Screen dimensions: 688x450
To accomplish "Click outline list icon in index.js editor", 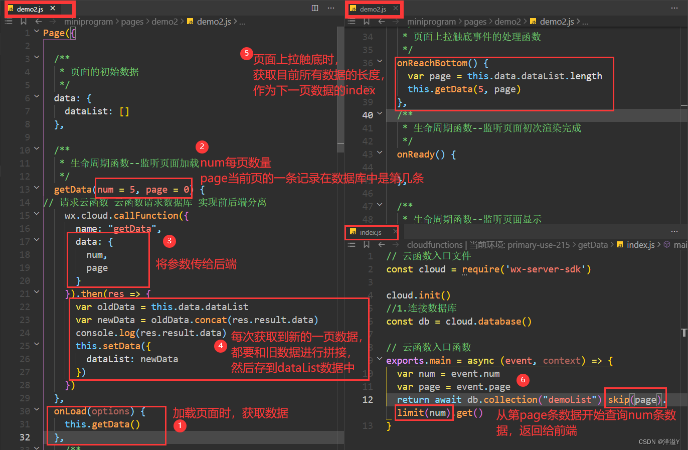I will [352, 244].
